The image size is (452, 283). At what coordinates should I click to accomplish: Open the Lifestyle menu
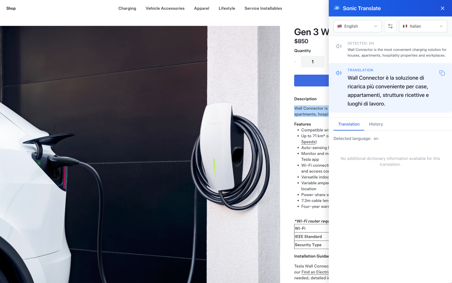pyautogui.click(x=227, y=8)
